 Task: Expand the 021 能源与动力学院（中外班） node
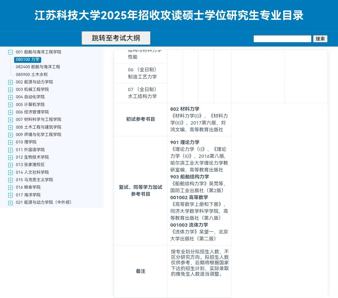pyautogui.click(x=10, y=202)
